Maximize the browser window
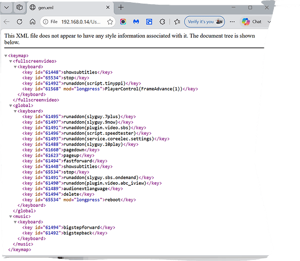Viewport: 300px width, 261px height. coord(250,7)
